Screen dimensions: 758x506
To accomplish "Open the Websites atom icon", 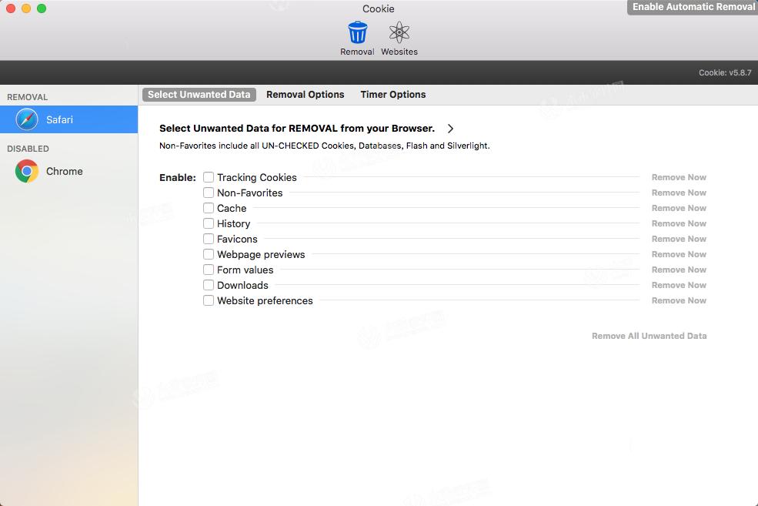I will 399,32.
